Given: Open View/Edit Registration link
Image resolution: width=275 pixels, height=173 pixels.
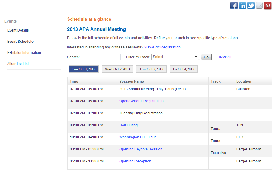Looking at the screenshot, I should click(162, 47).
